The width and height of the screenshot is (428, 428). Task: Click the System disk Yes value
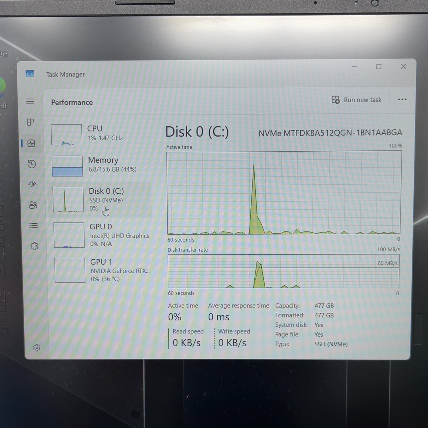319,325
